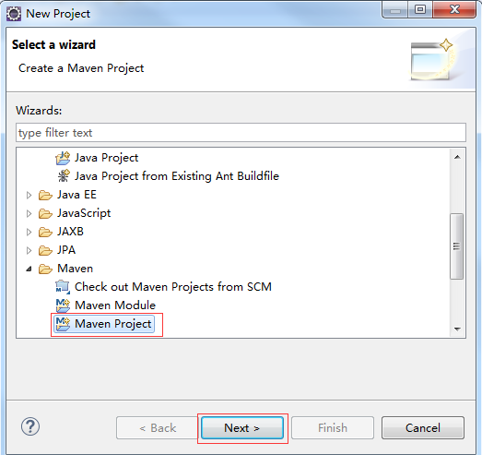Click the wizard filter text field
482x455 pixels.
click(241, 133)
